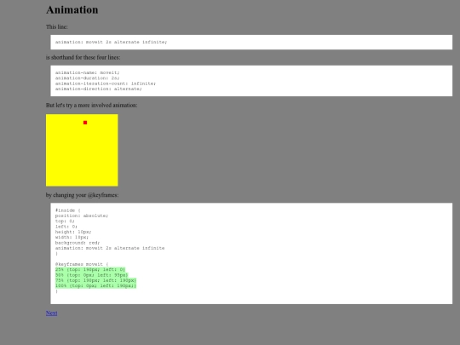Click the '#inside {' code line
The image size is (460, 345).
click(x=68, y=210)
